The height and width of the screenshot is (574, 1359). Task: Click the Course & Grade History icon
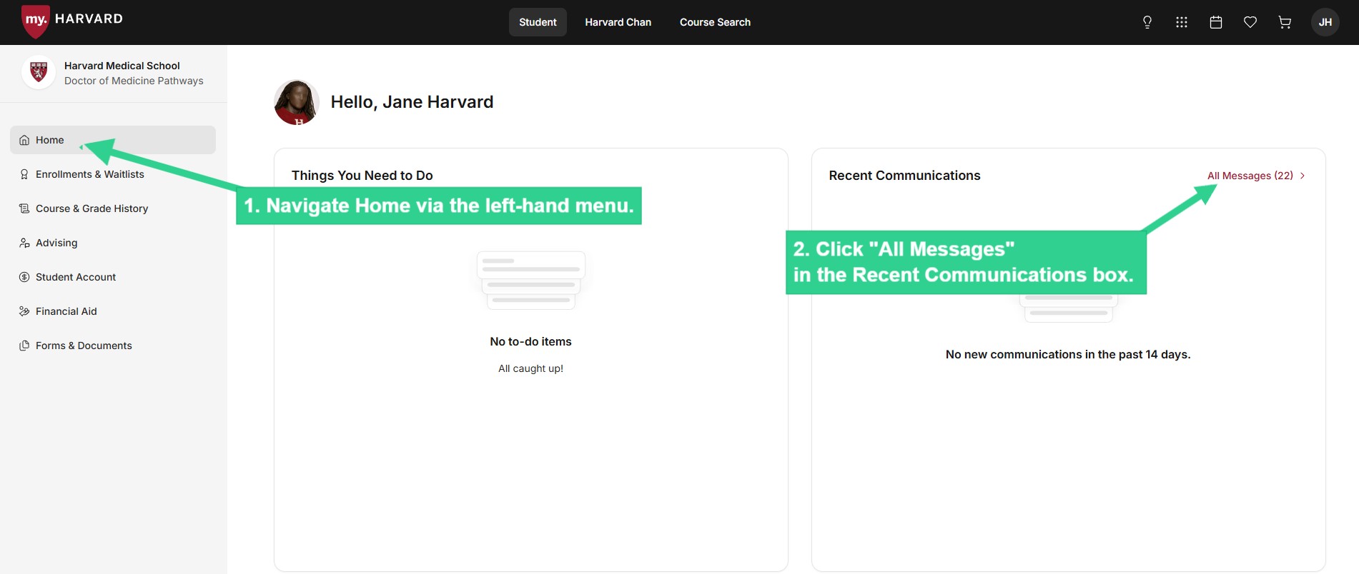coord(24,208)
